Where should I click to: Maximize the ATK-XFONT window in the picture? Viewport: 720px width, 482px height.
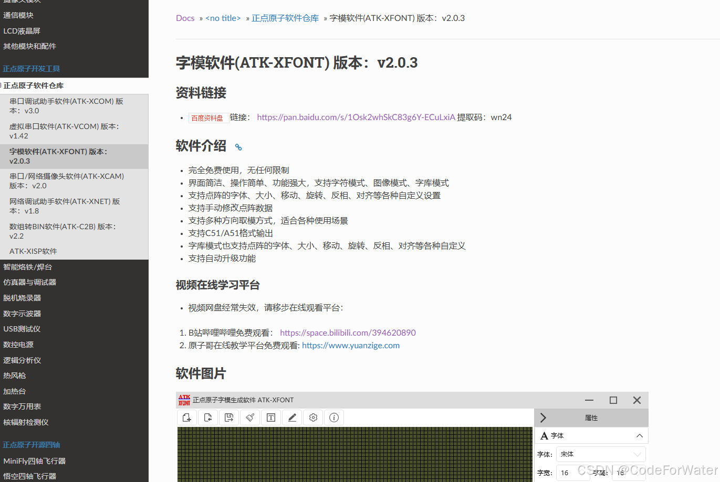pos(613,400)
